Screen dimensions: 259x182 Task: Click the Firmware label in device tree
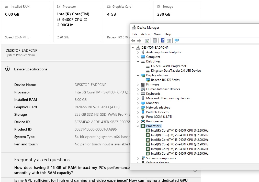coord(152,84)
